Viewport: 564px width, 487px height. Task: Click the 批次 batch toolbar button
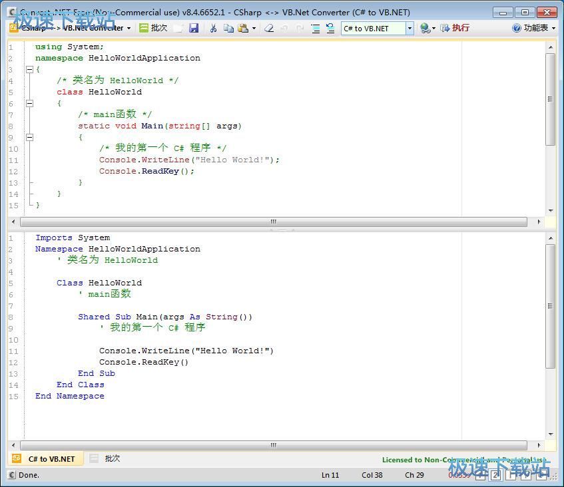(x=153, y=28)
